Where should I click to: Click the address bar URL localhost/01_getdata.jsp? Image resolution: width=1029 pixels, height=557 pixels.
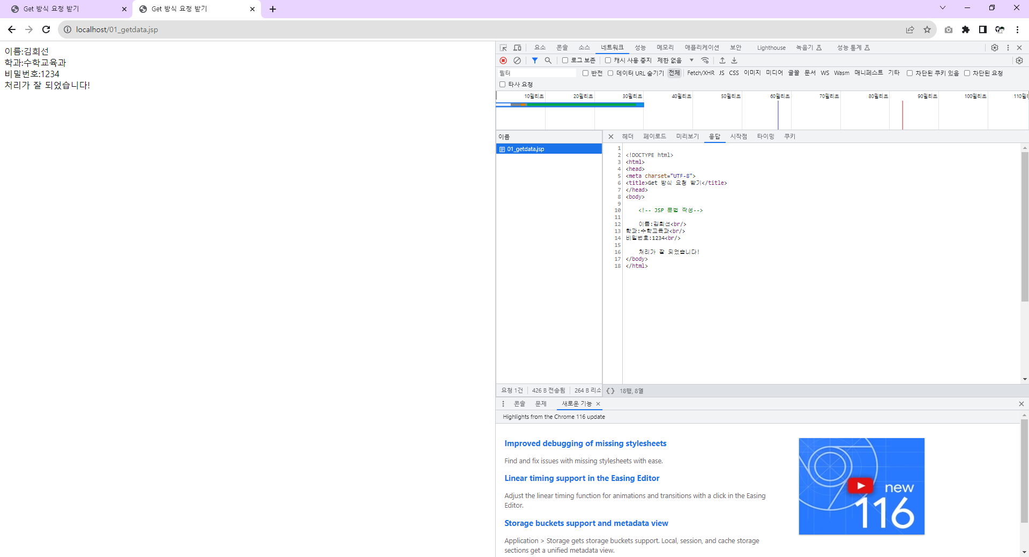(x=117, y=29)
